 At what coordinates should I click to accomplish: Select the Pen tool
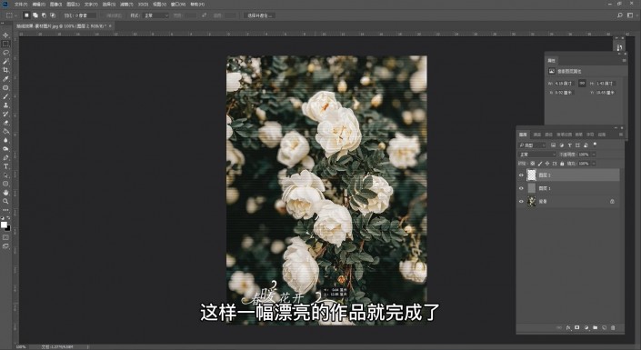[5, 158]
